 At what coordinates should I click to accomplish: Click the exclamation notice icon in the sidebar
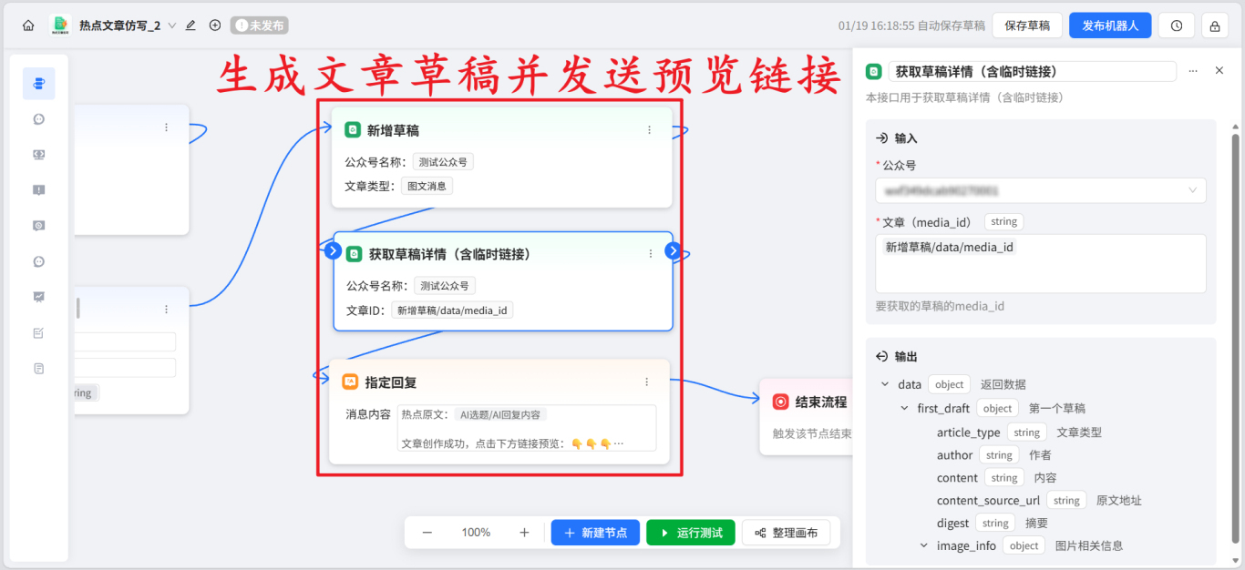pos(38,189)
